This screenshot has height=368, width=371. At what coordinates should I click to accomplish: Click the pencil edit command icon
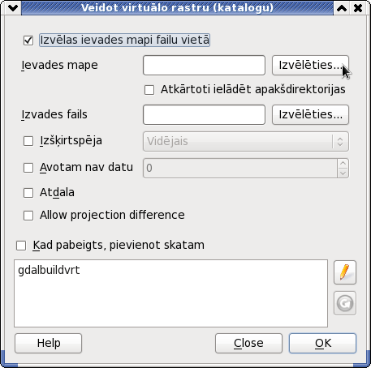coord(345,272)
